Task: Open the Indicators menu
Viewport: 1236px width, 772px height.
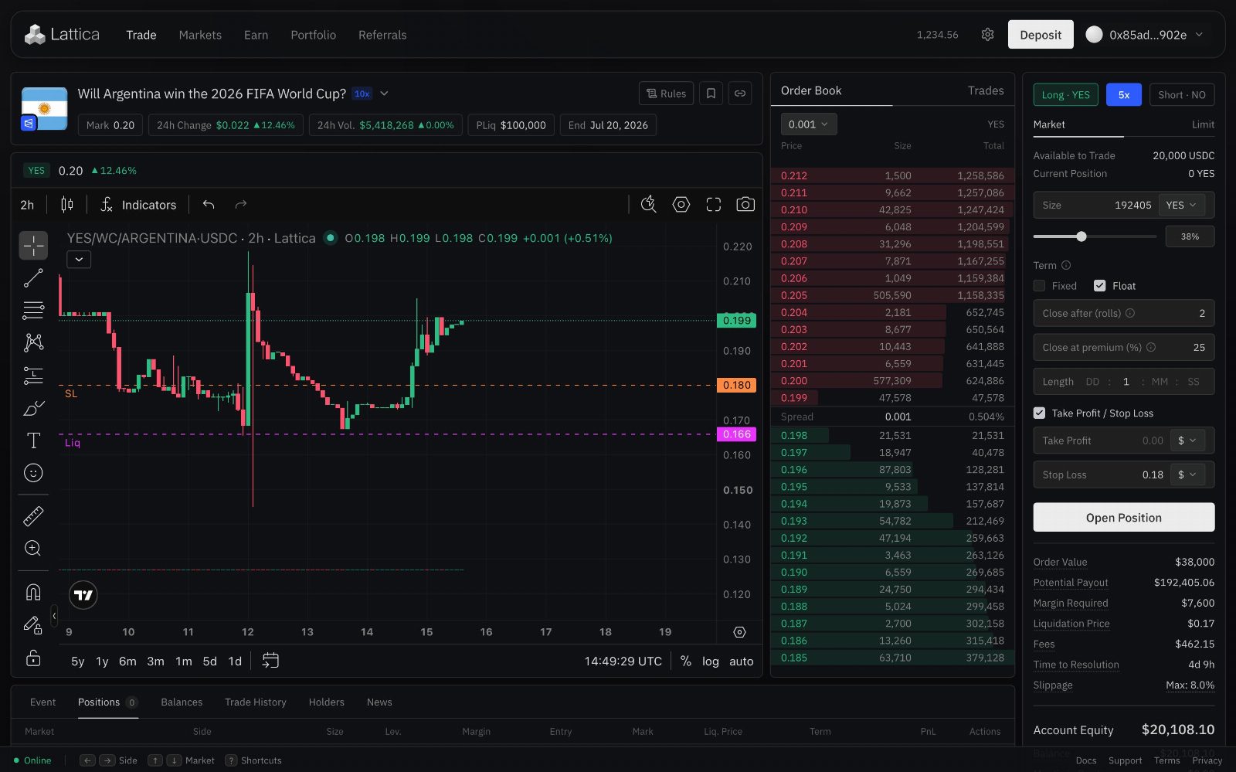Action: [139, 205]
